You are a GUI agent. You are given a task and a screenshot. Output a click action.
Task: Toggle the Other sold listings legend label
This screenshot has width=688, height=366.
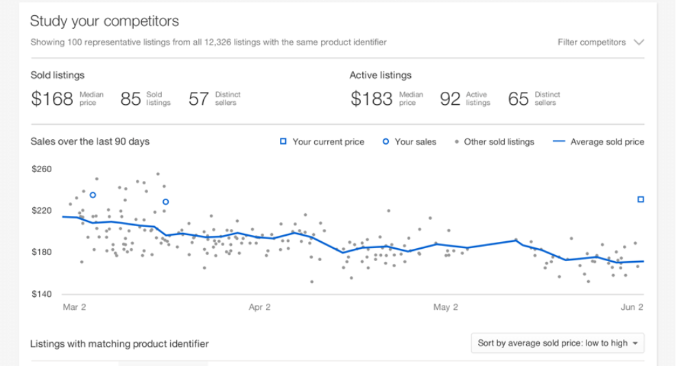(499, 142)
